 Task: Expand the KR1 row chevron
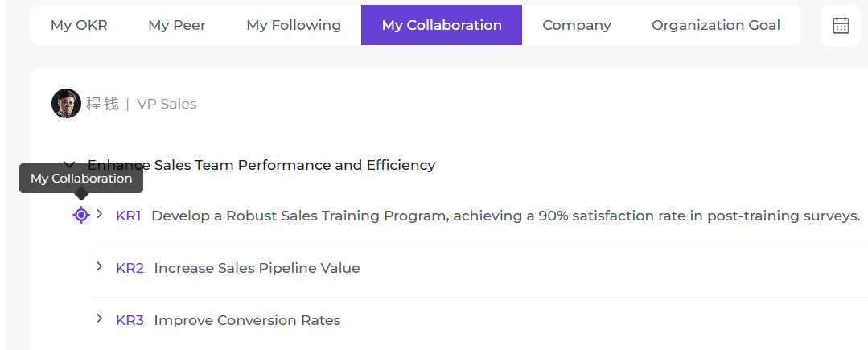pos(100,214)
